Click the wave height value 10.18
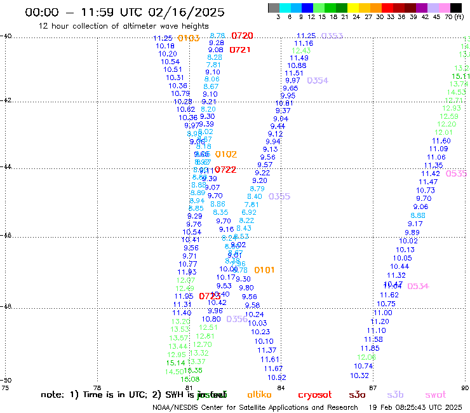The height and width of the screenshot is (413, 470). 165,46
